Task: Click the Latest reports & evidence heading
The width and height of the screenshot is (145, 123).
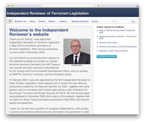Action: click(110, 27)
